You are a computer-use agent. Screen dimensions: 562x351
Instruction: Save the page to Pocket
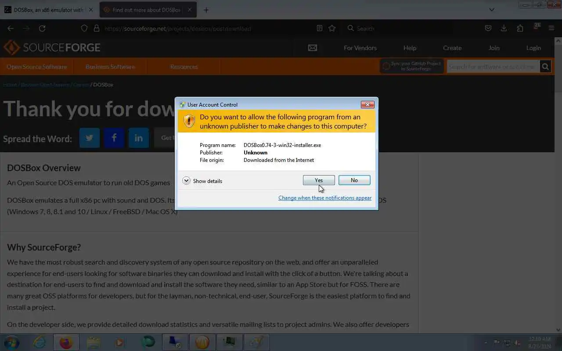(488, 28)
